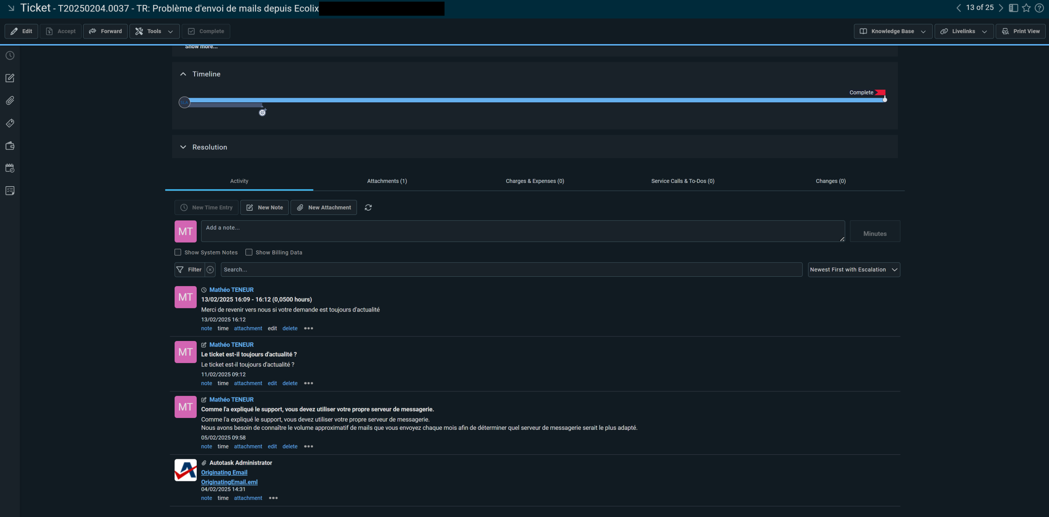Open the Tools dropdown menu
Image resolution: width=1049 pixels, height=517 pixels.
coord(154,31)
